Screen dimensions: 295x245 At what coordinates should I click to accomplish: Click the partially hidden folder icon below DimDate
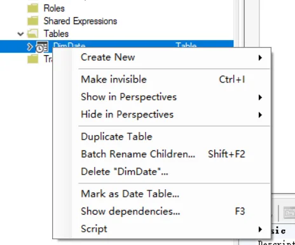(x=32, y=59)
